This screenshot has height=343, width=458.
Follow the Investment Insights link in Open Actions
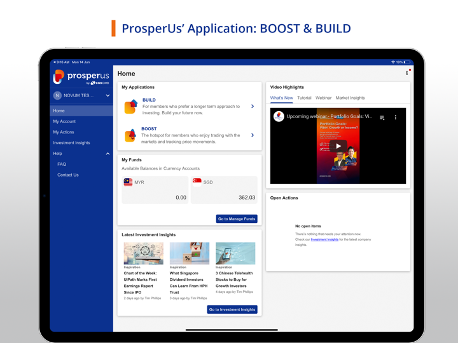[324, 239]
